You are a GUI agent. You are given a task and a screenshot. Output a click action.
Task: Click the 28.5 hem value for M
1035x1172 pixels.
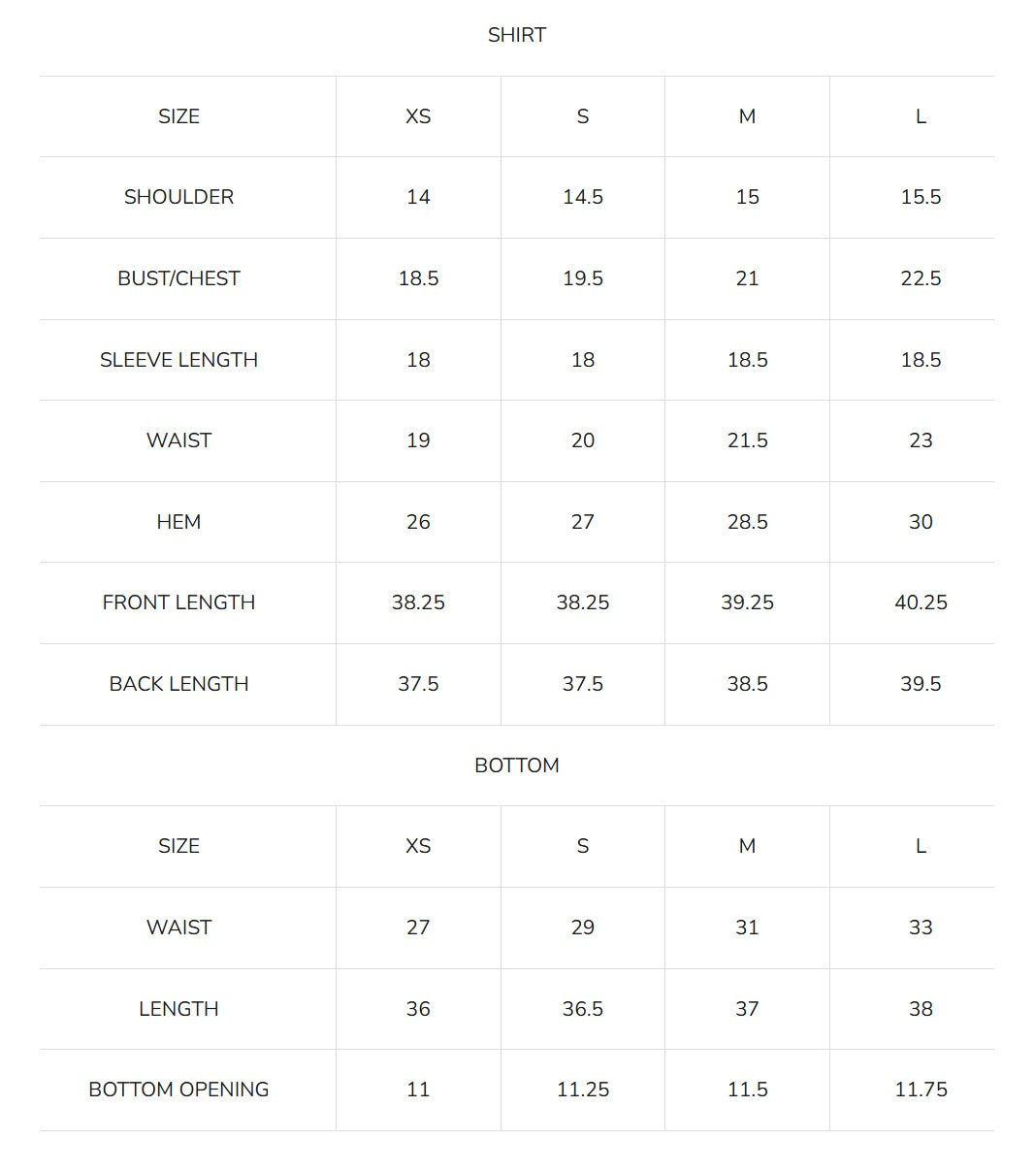747,522
